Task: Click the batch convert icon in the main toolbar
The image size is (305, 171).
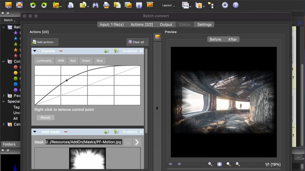Action: coord(117,5)
